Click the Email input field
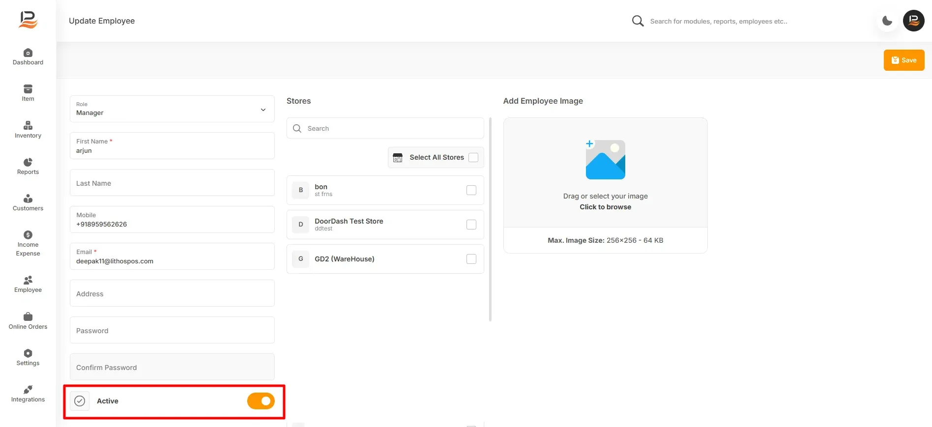This screenshot has height=427, width=932. tap(172, 256)
